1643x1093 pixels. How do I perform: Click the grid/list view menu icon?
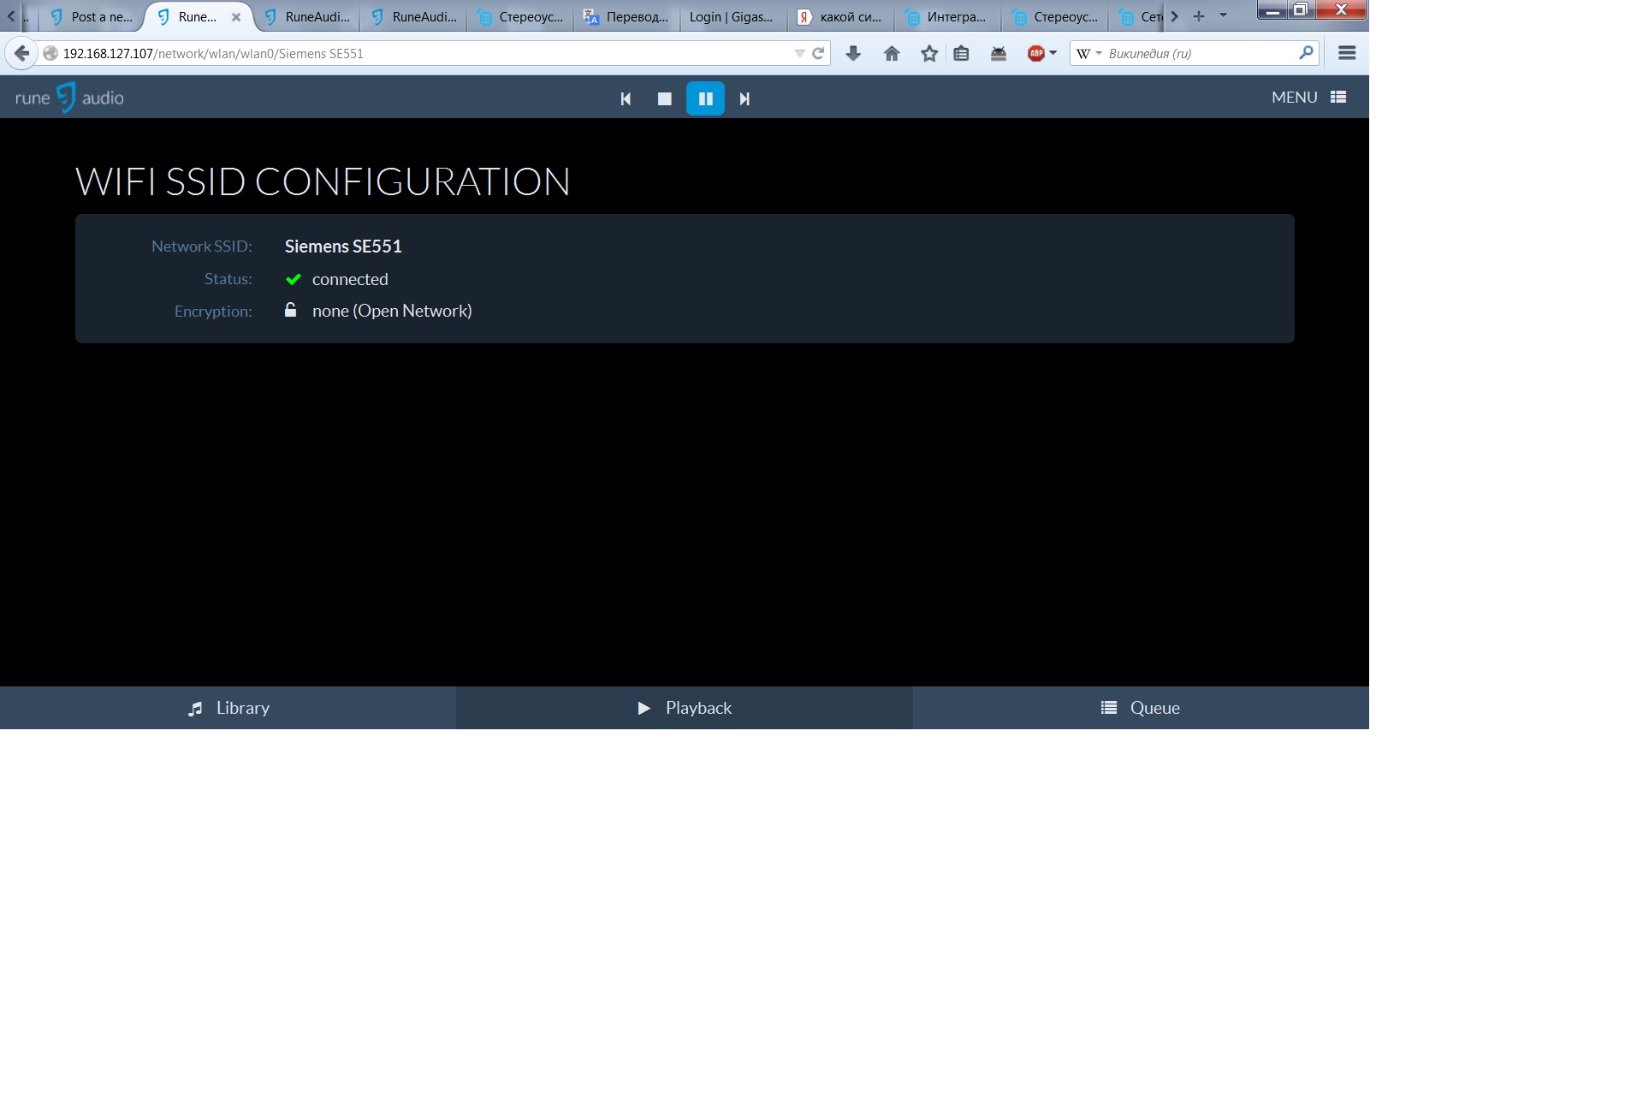[1339, 97]
